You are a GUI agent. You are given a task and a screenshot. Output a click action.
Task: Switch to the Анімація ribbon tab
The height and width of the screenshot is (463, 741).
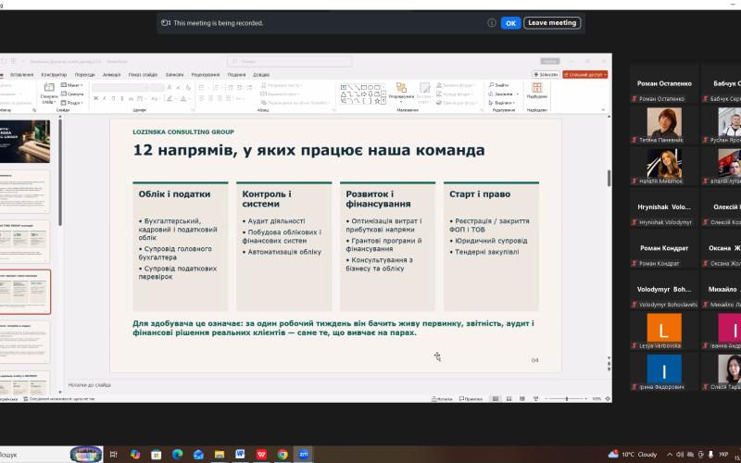(x=111, y=75)
